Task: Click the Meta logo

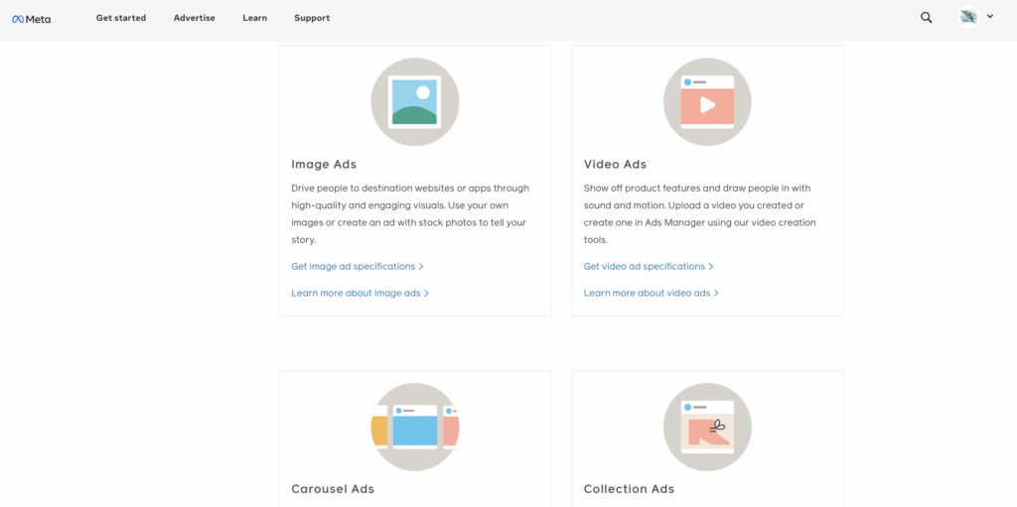Action: coord(31,18)
